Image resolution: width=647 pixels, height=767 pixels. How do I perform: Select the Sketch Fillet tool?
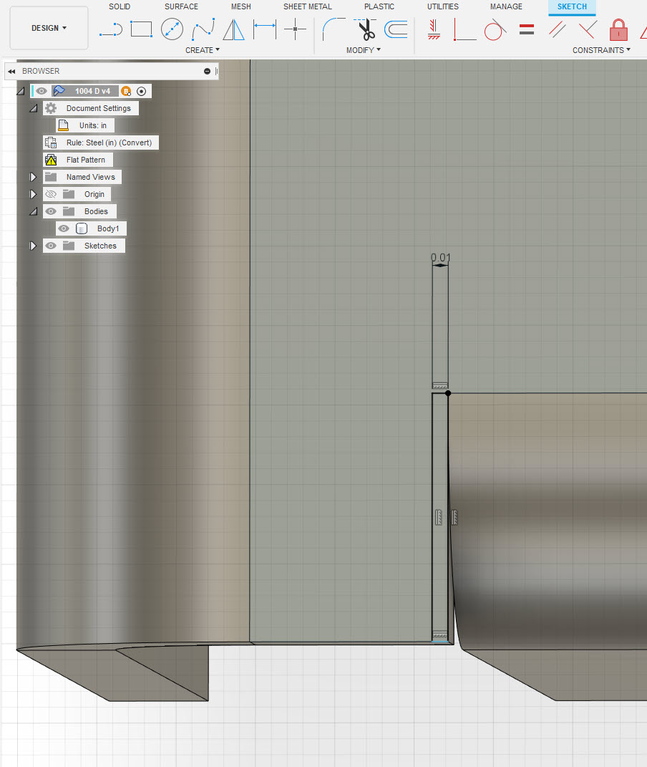[x=333, y=29]
